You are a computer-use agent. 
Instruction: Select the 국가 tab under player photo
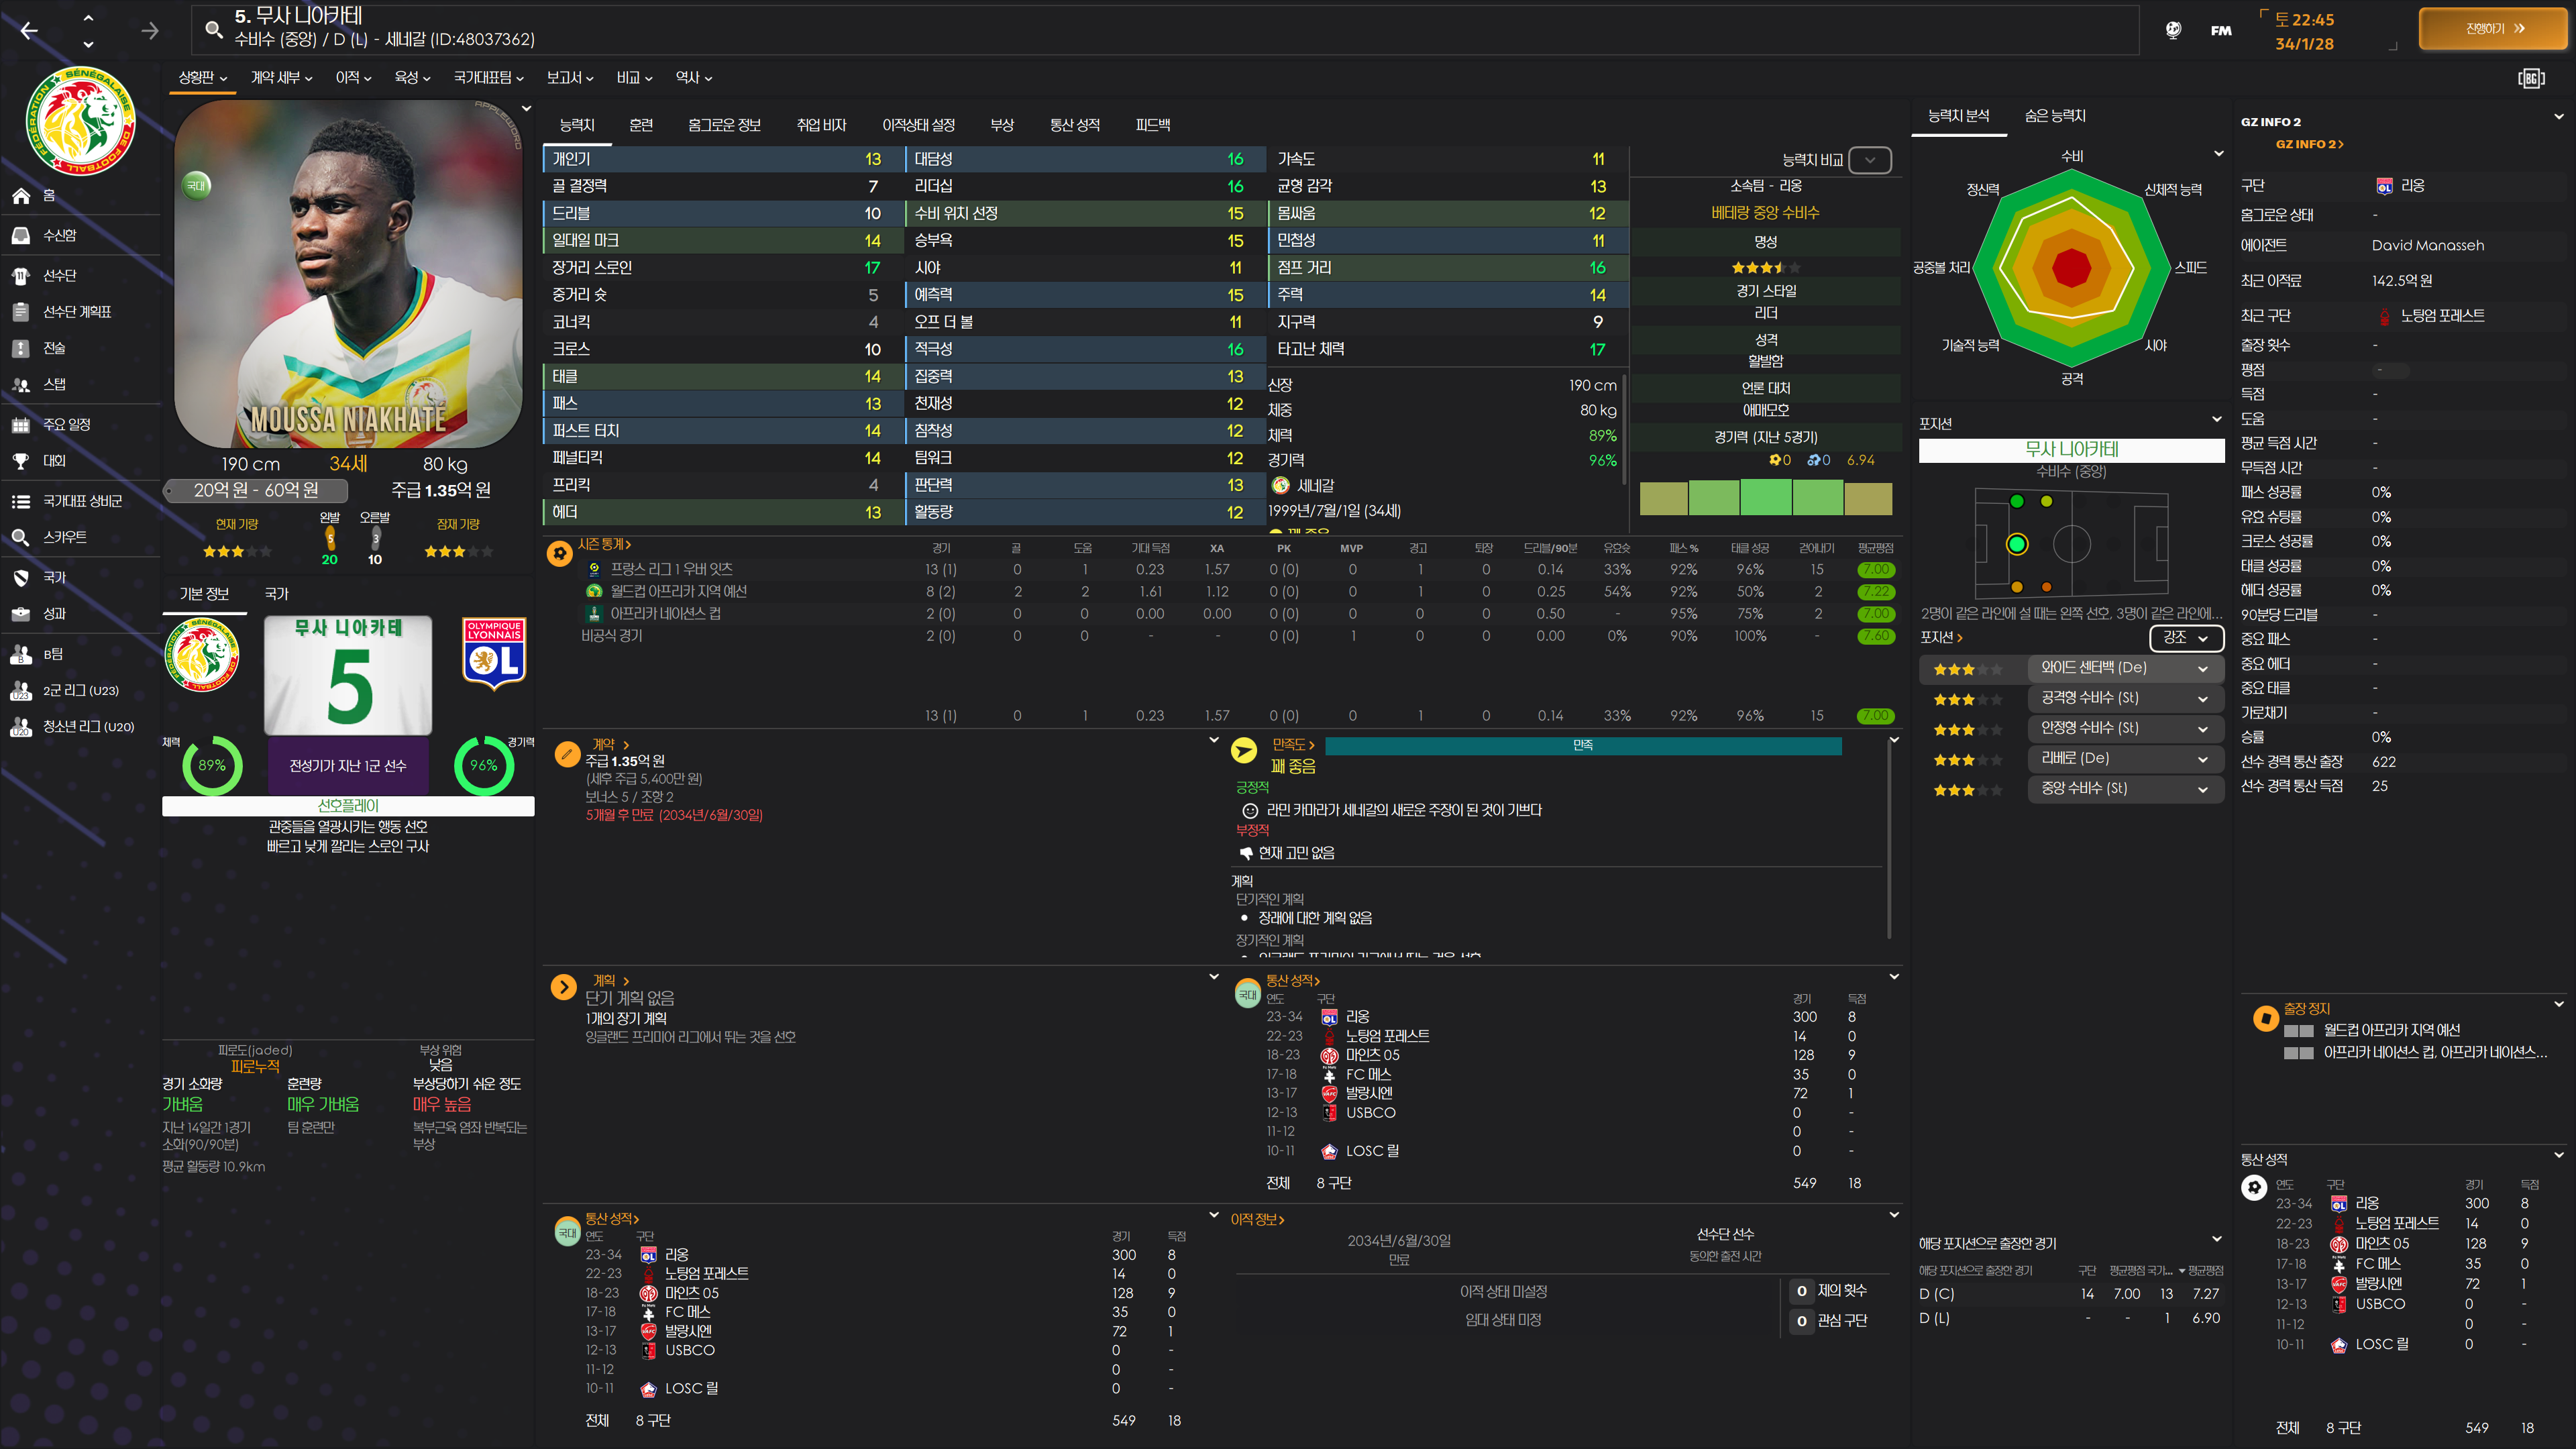point(276,594)
